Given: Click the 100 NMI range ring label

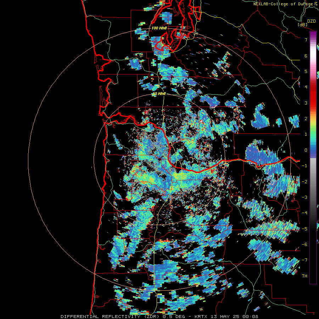Looking at the screenshot, I should (159, 28).
